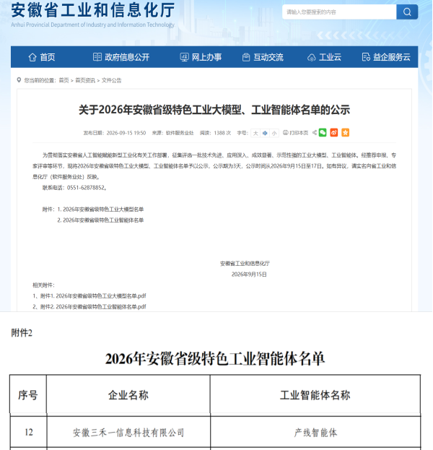Click the cell with number 12
The width and height of the screenshot is (433, 450).
point(29,432)
